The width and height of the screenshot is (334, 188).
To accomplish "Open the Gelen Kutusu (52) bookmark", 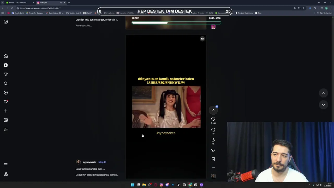I will [55, 13].
